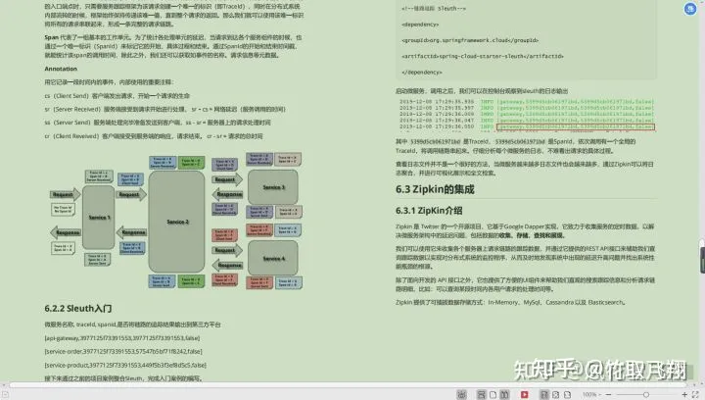The width and height of the screenshot is (705, 400).
Task: Click the Service 4 box in diagram
Action: (x=273, y=258)
